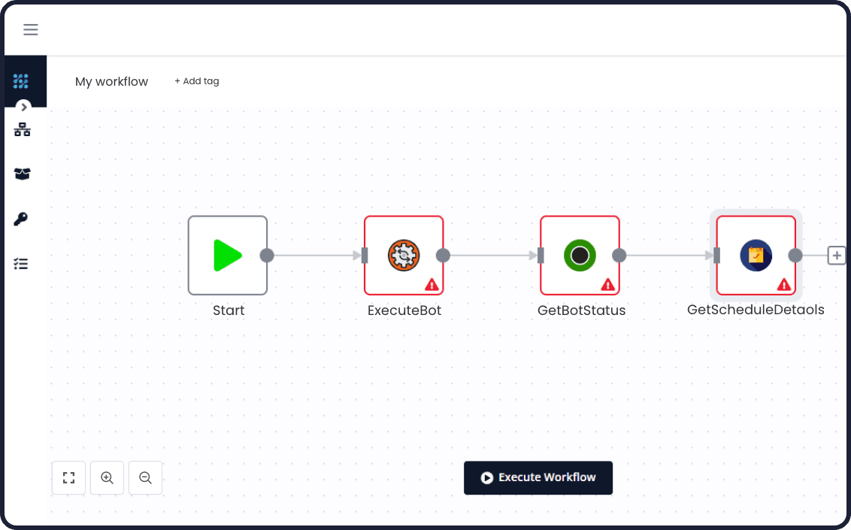Select the GetScheduleDetaols node calendar icon

(756, 256)
